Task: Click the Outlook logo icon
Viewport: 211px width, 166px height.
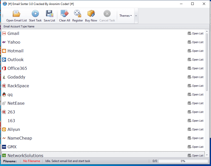Action: 4,60
